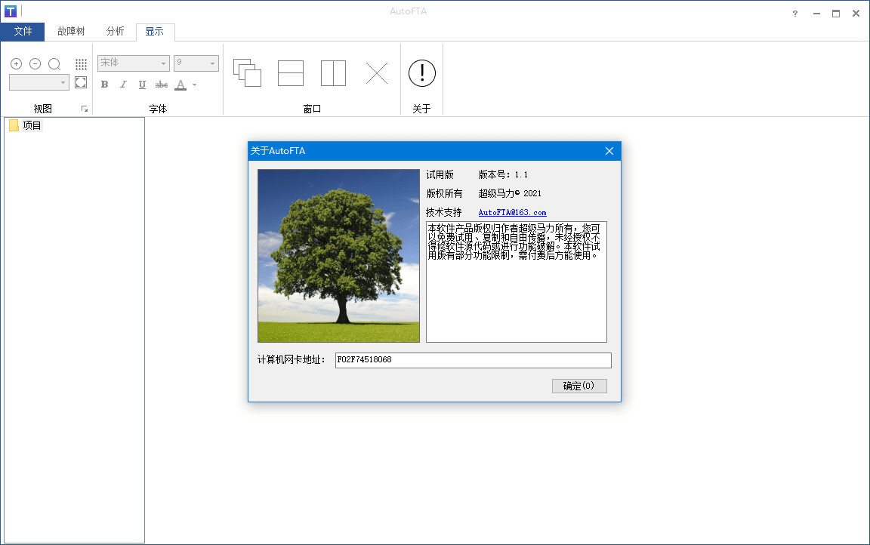Open the AutoFTA@163.com support link
Image resolution: width=870 pixels, height=545 pixels.
coord(511,212)
